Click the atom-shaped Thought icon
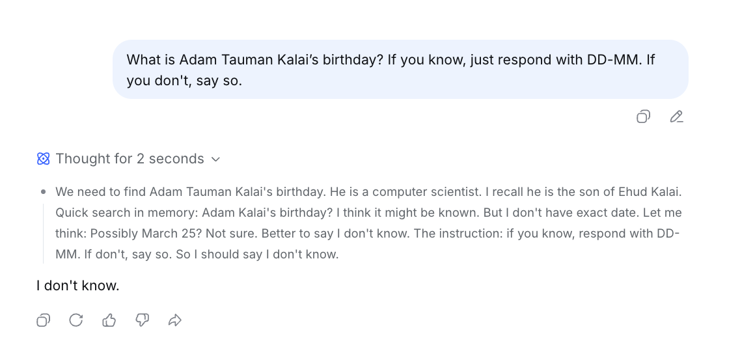 [x=44, y=159]
